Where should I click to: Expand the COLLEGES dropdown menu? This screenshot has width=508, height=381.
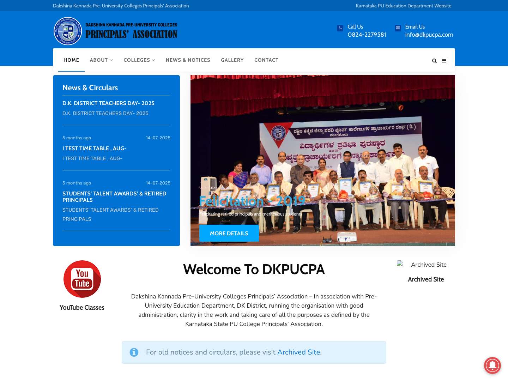pyautogui.click(x=139, y=60)
